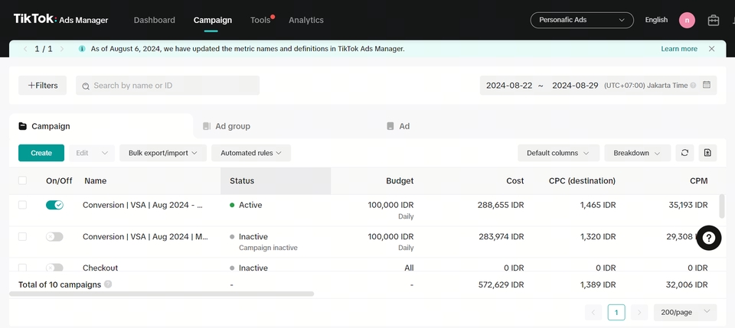This screenshot has width=735, height=328.
Task: Click the Campaign folder tab icon
Action: [22, 126]
